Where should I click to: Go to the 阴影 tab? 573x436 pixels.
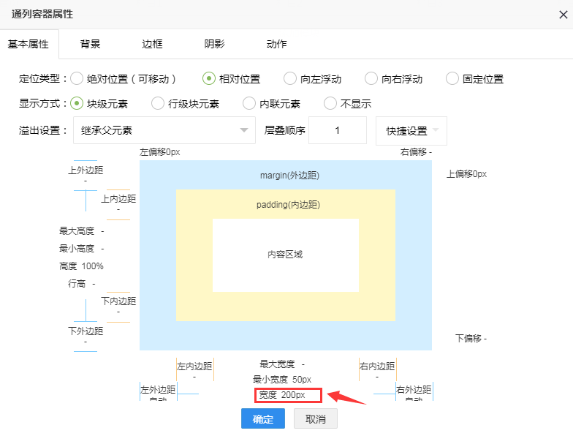pos(214,44)
